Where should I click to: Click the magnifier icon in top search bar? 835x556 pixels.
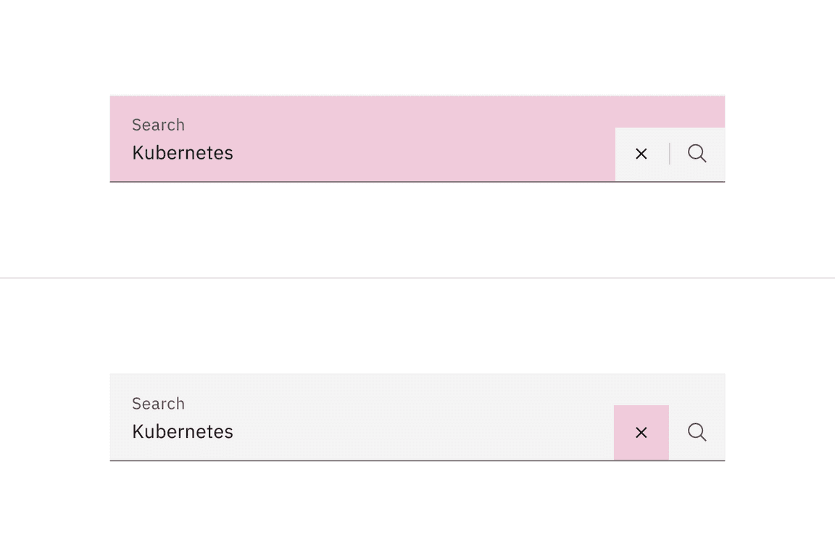click(697, 154)
